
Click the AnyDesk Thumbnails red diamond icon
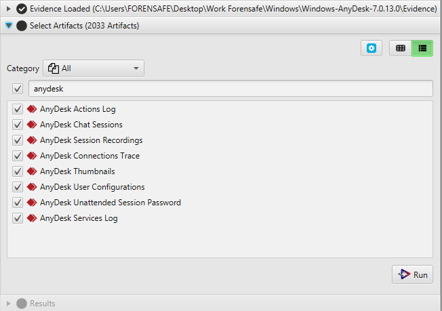(32, 171)
